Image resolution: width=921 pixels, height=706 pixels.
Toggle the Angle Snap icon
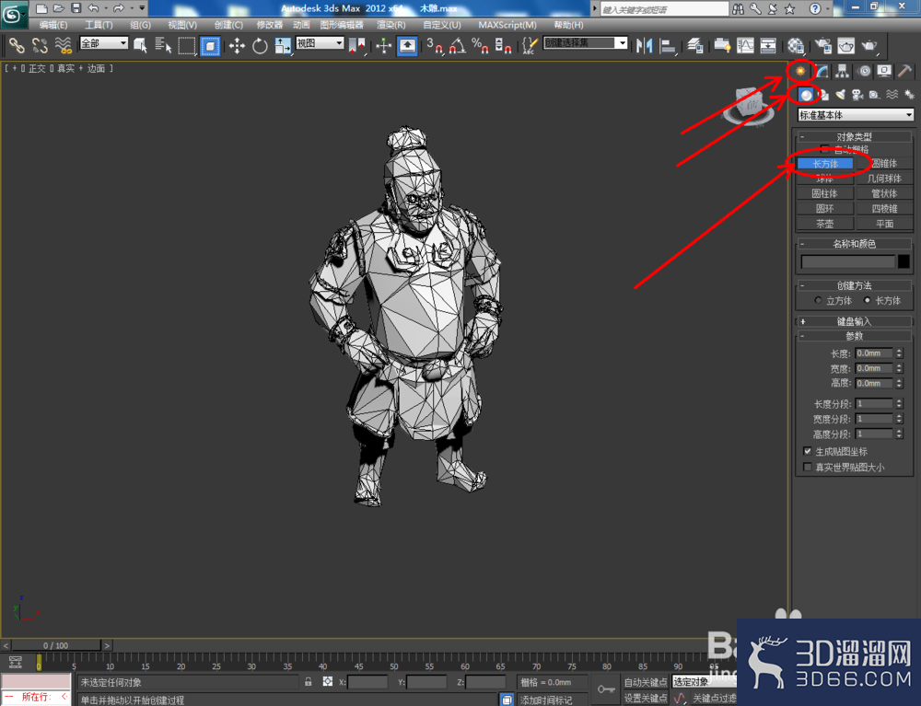click(x=458, y=45)
